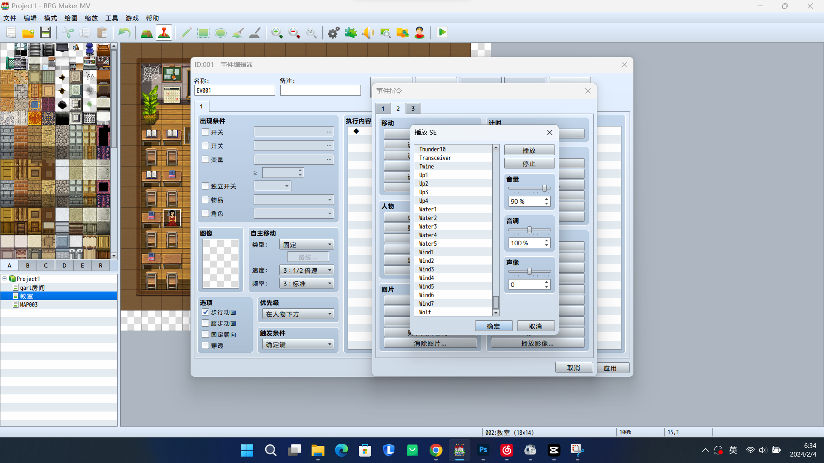Click the Save Project floppy icon
This screenshot has height=463, width=824.
(x=45, y=33)
